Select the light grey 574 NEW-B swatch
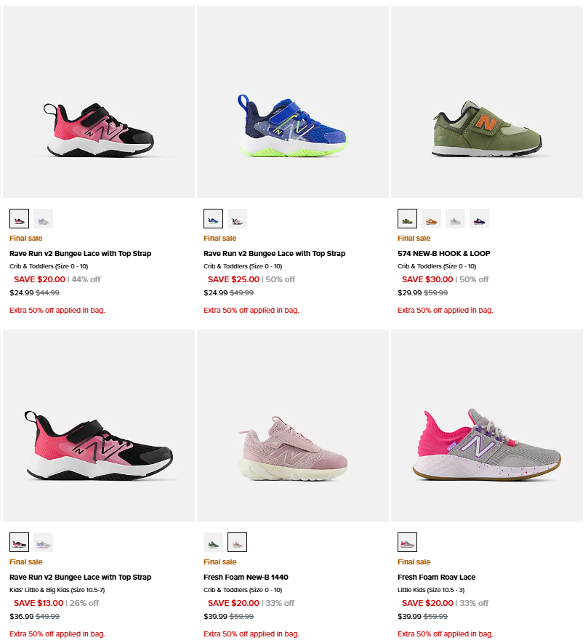 point(455,218)
